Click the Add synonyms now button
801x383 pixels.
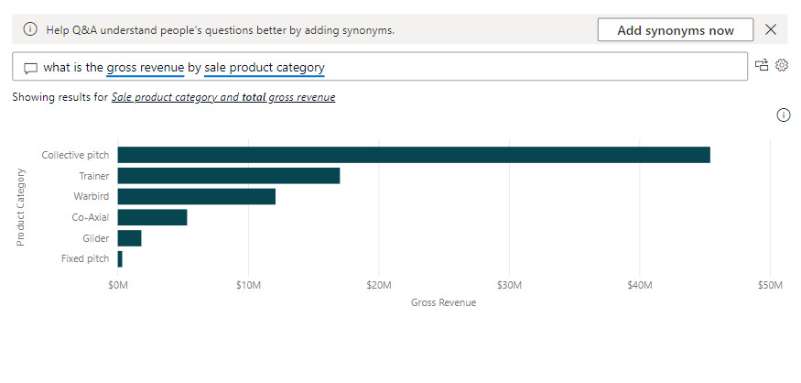(675, 29)
